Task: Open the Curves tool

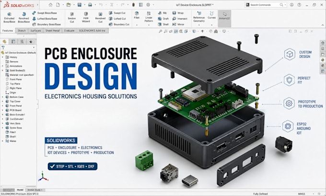Action: pos(211,15)
